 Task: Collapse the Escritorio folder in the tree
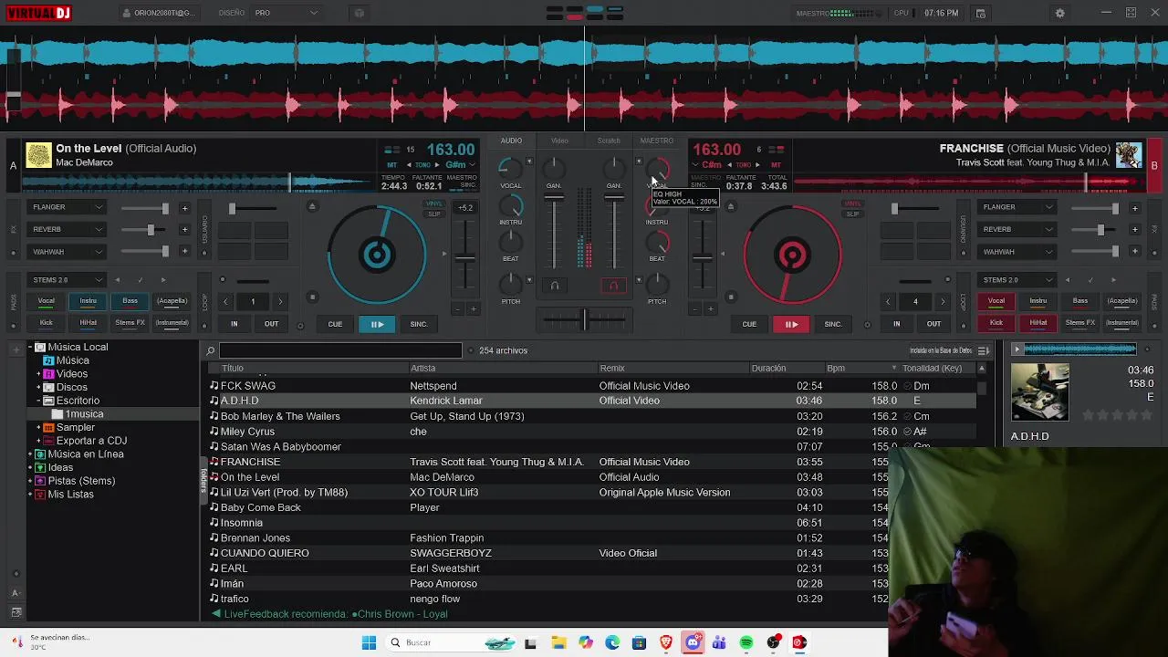38,401
